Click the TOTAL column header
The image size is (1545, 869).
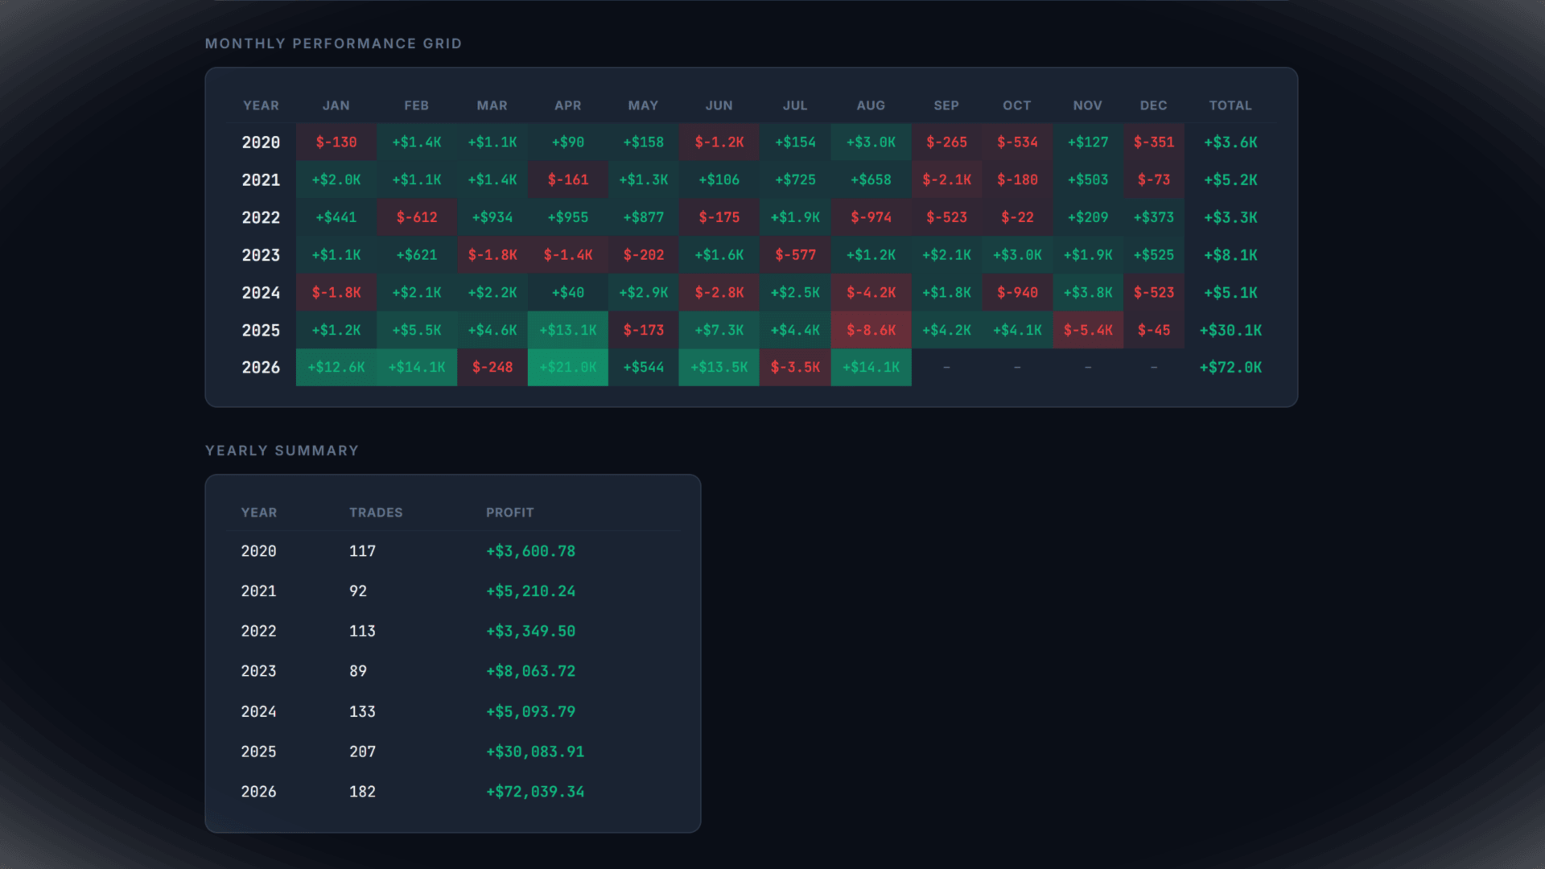pyautogui.click(x=1230, y=105)
